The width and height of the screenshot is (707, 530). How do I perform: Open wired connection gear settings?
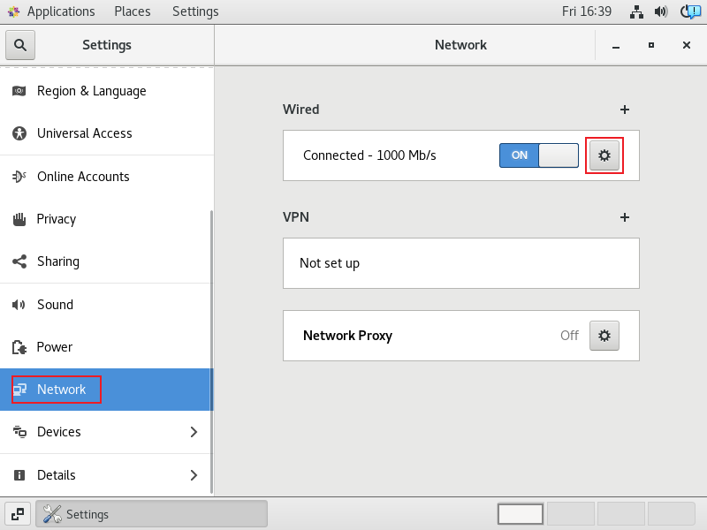click(x=604, y=155)
